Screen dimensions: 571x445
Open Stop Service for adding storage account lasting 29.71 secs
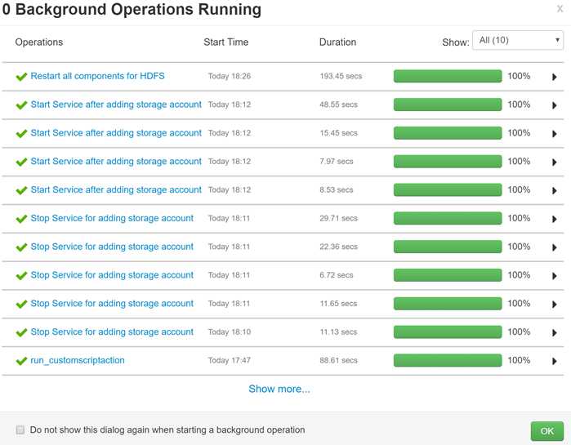coord(112,218)
